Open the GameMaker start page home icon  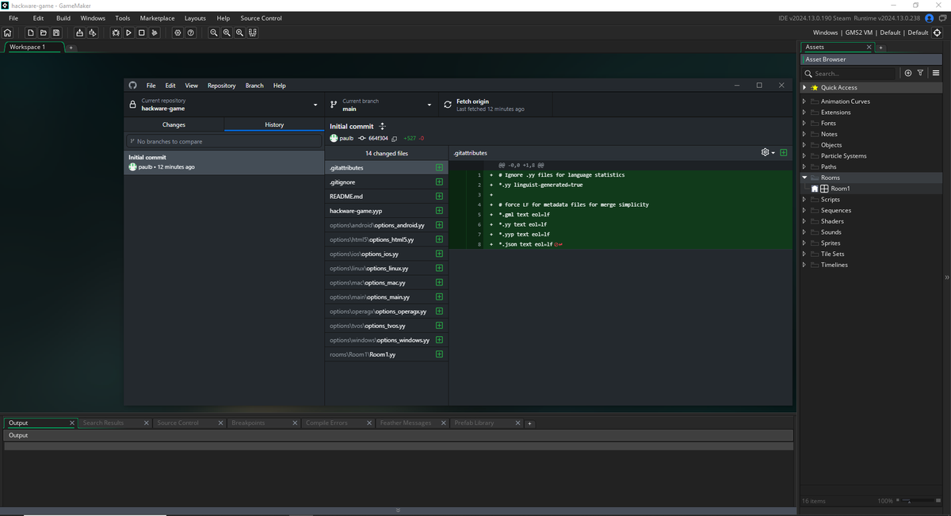click(7, 32)
